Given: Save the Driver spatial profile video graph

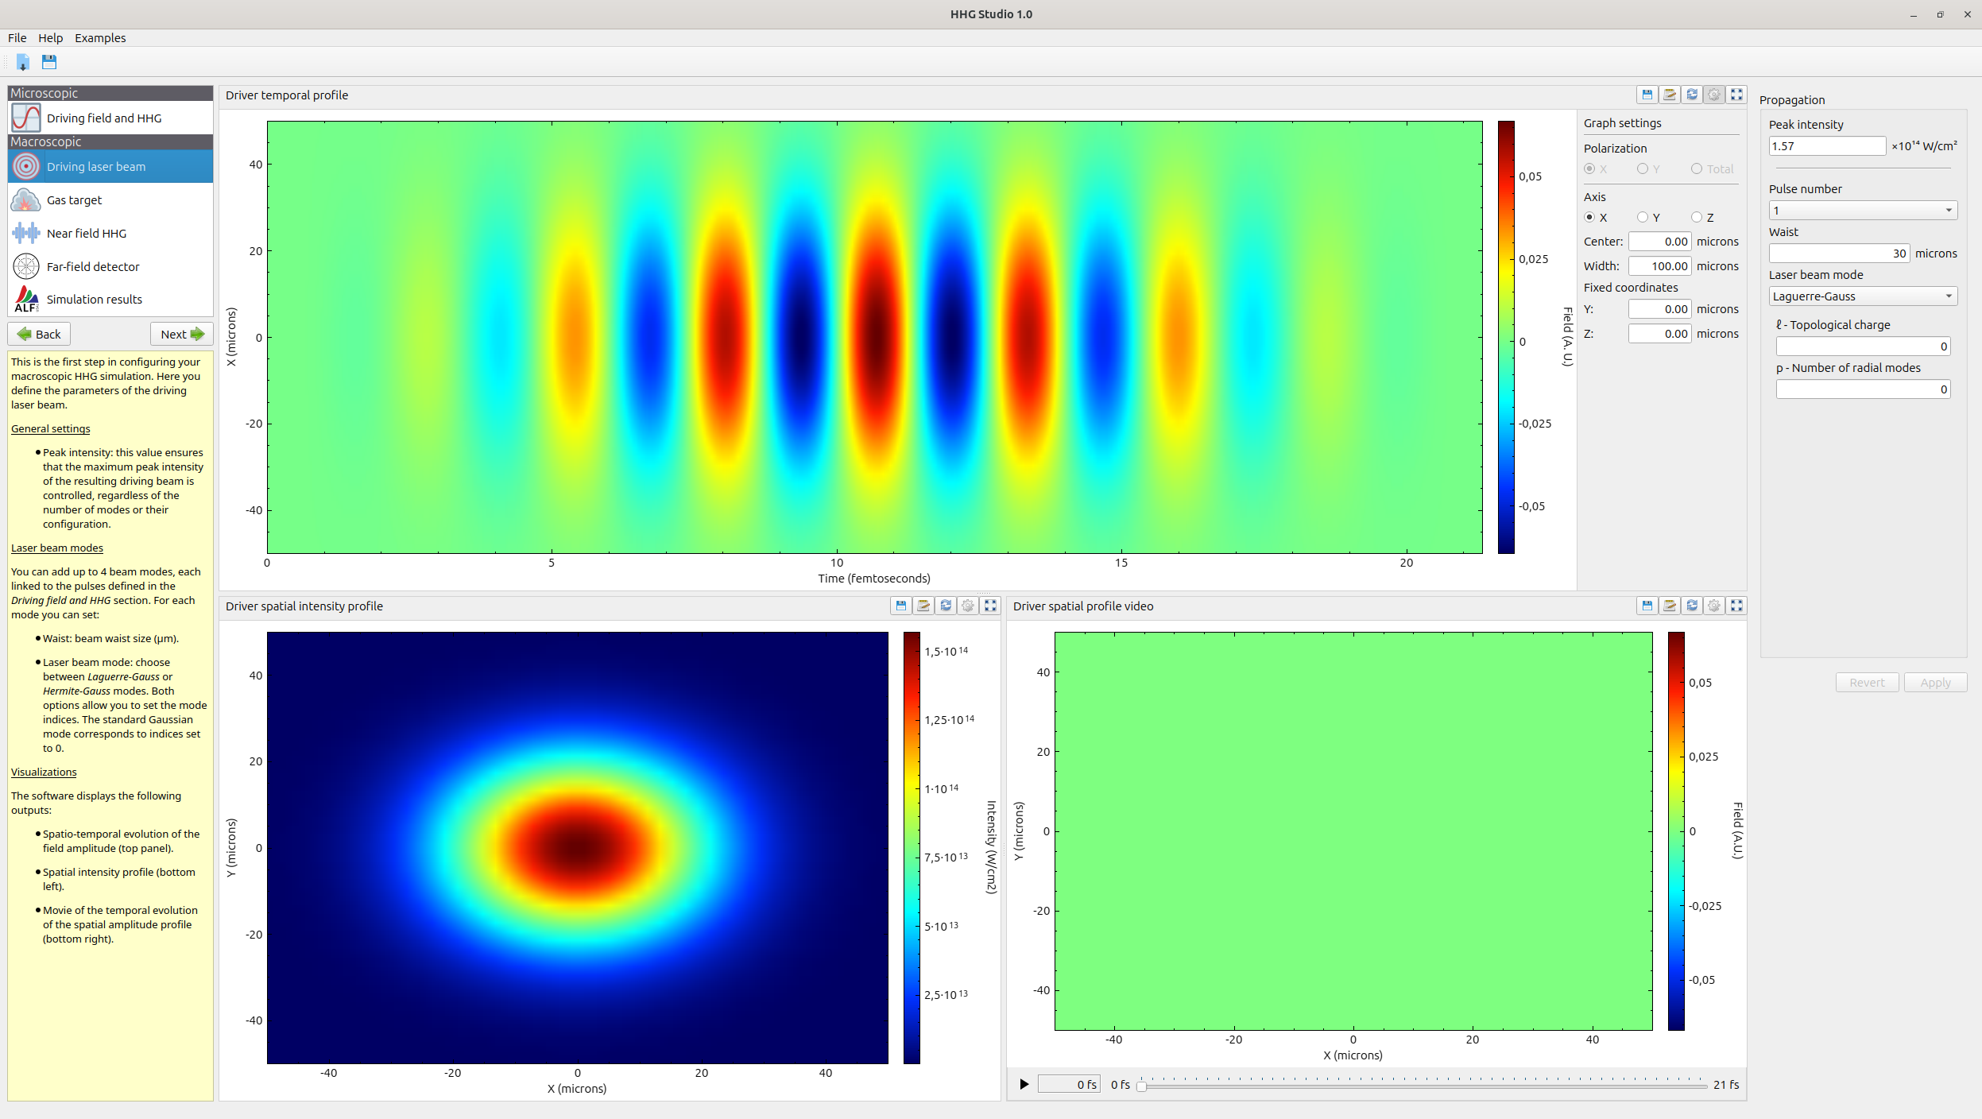Looking at the screenshot, I should [x=1647, y=606].
